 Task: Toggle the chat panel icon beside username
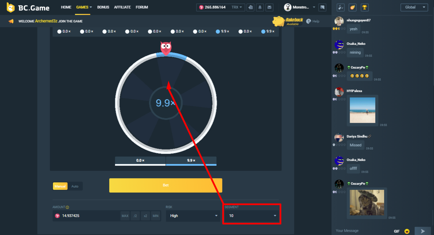pos(323,7)
